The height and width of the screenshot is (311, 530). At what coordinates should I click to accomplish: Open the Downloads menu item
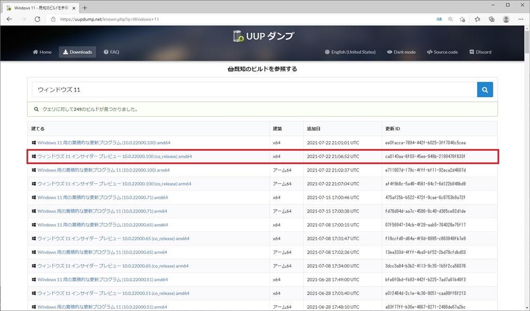pos(78,52)
